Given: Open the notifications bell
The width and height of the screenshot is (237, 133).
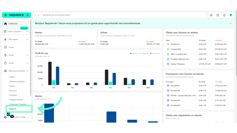Looking at the screenshot, I should (224, 15).
